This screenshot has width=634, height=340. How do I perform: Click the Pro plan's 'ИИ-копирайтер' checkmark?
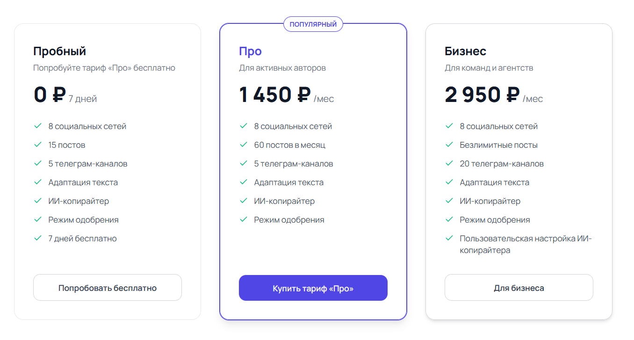point(244,201)
